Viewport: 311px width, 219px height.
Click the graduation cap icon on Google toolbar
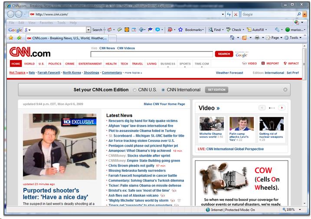pos(150,30)
